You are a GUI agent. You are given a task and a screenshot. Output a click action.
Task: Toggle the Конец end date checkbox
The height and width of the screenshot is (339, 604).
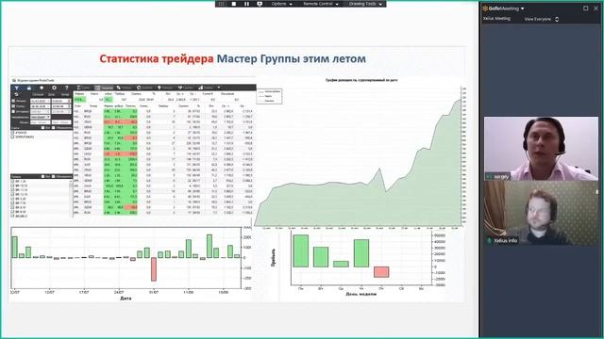(13, 106)
